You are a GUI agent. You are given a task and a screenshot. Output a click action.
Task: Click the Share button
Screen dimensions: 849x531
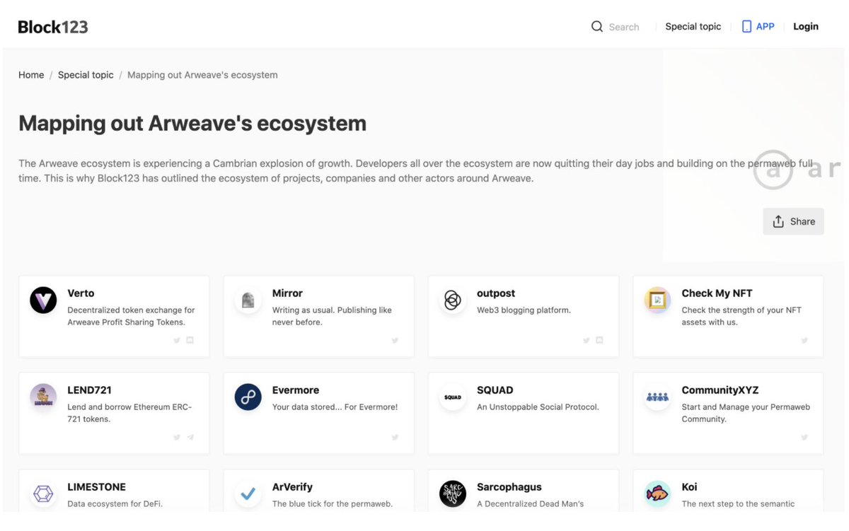point(793,221)
